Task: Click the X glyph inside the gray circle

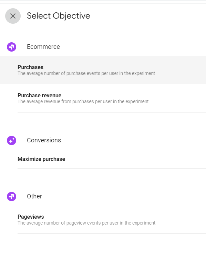Action: coord(13,16)
